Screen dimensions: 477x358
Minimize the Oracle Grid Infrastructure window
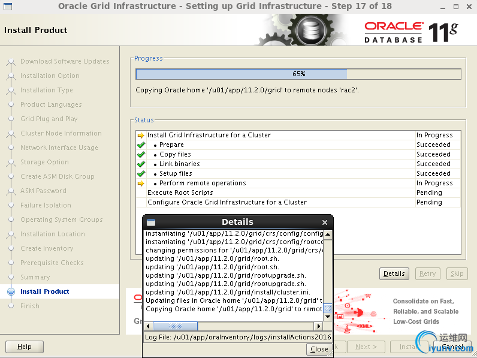pyautogui.click(x=443, y=7)
